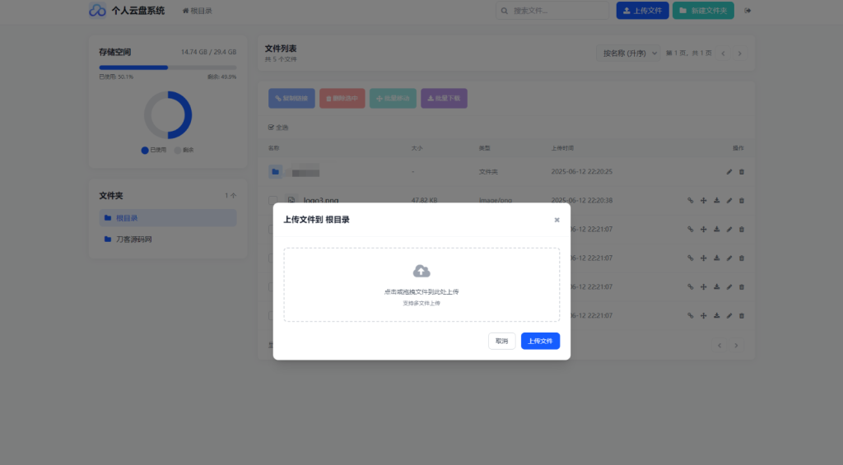
Task: Click the logo3.png file name
Action: click(x=321, y=200)
